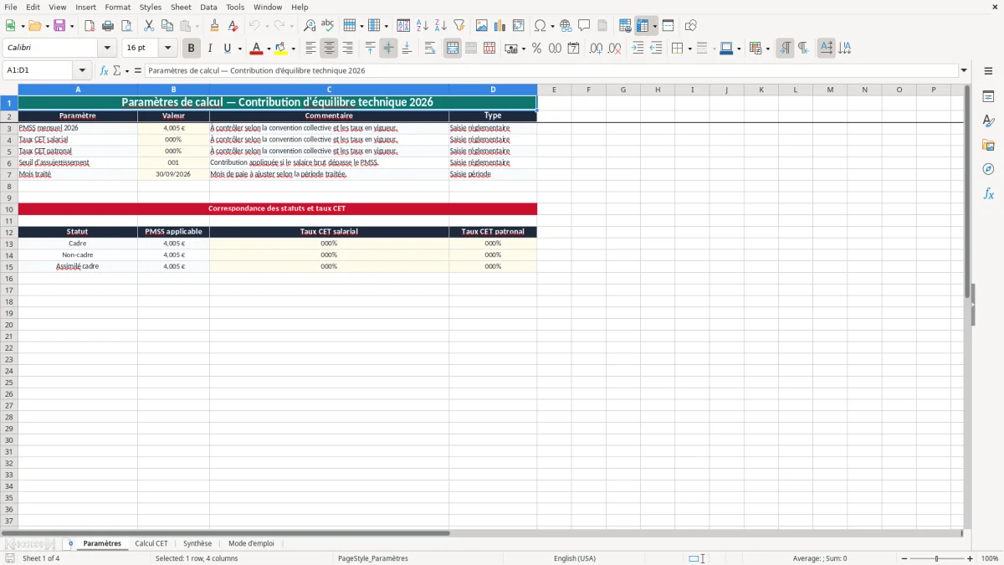The image size is (1004, 565).
Task: Open the Function Wizard fx icon
Action: click(x=105, y=71)
